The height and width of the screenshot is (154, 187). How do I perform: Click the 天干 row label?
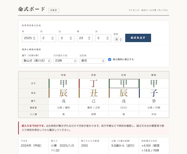33,83
